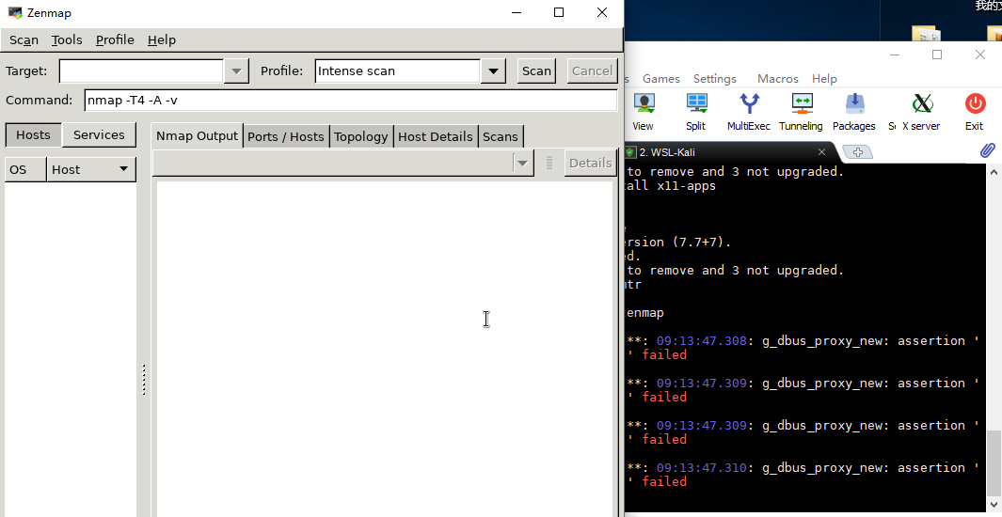Click the grip handle beside Details button
Image resolution: width=1002 pixels, height=517 pixels.
(x=549, y=163)
